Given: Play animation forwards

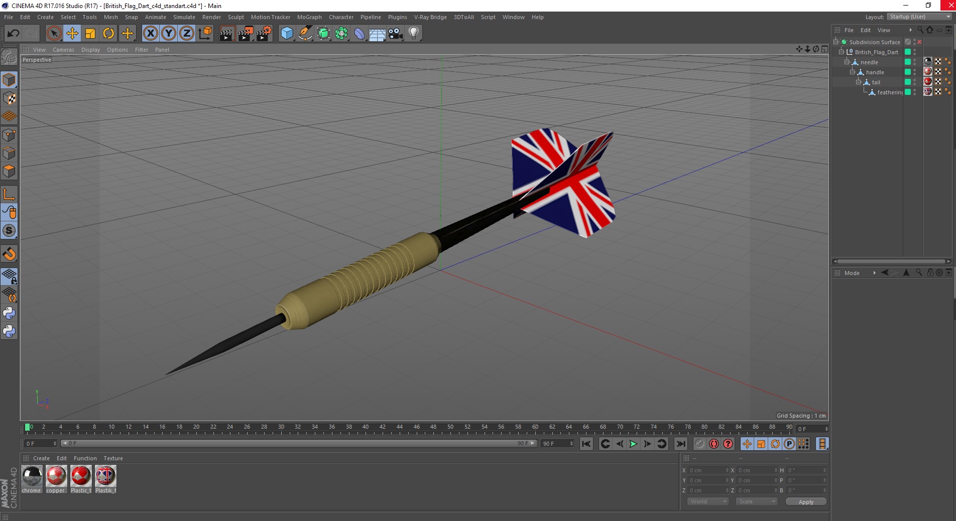Looking at the screenshot, I should tap(634, 444).
